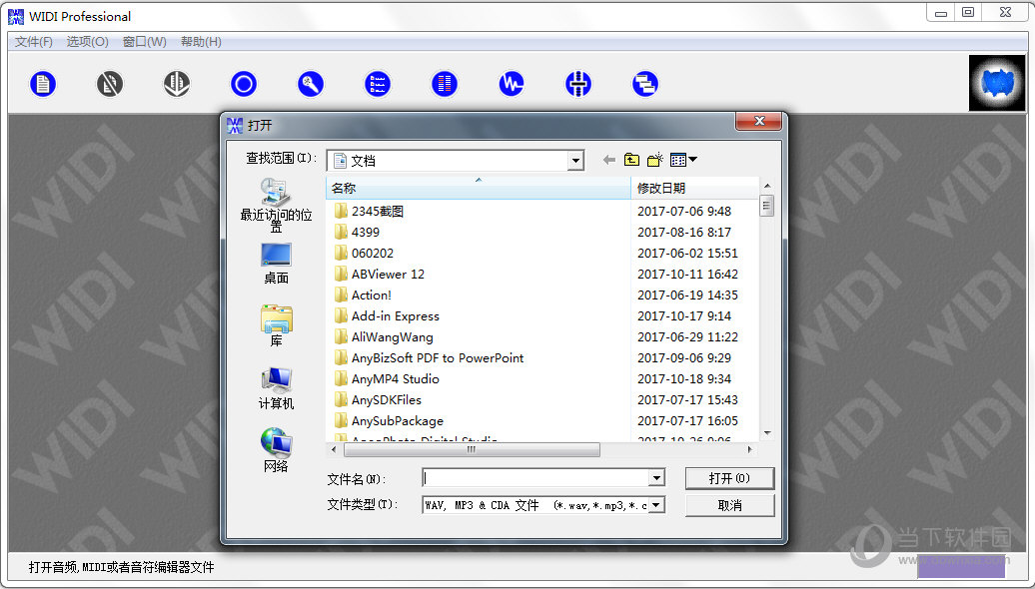
Task: Click the WIDI logo in top-right corner
Action: [x=997, y=83]
